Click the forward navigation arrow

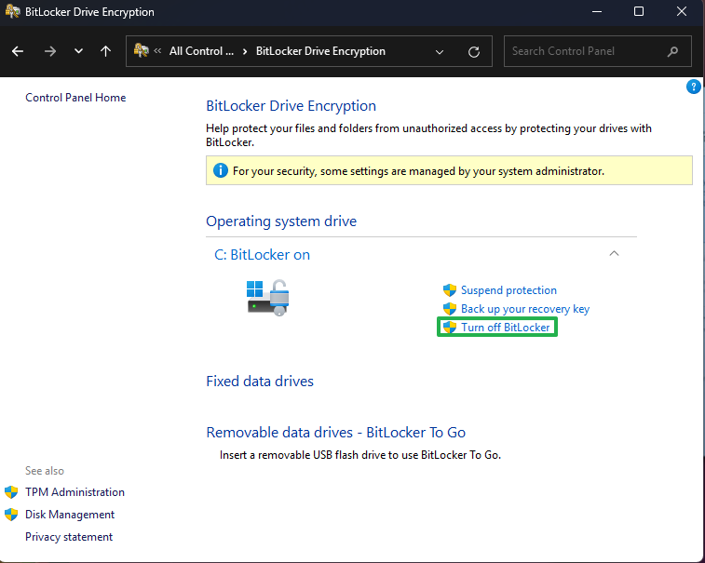coord(50,51)
